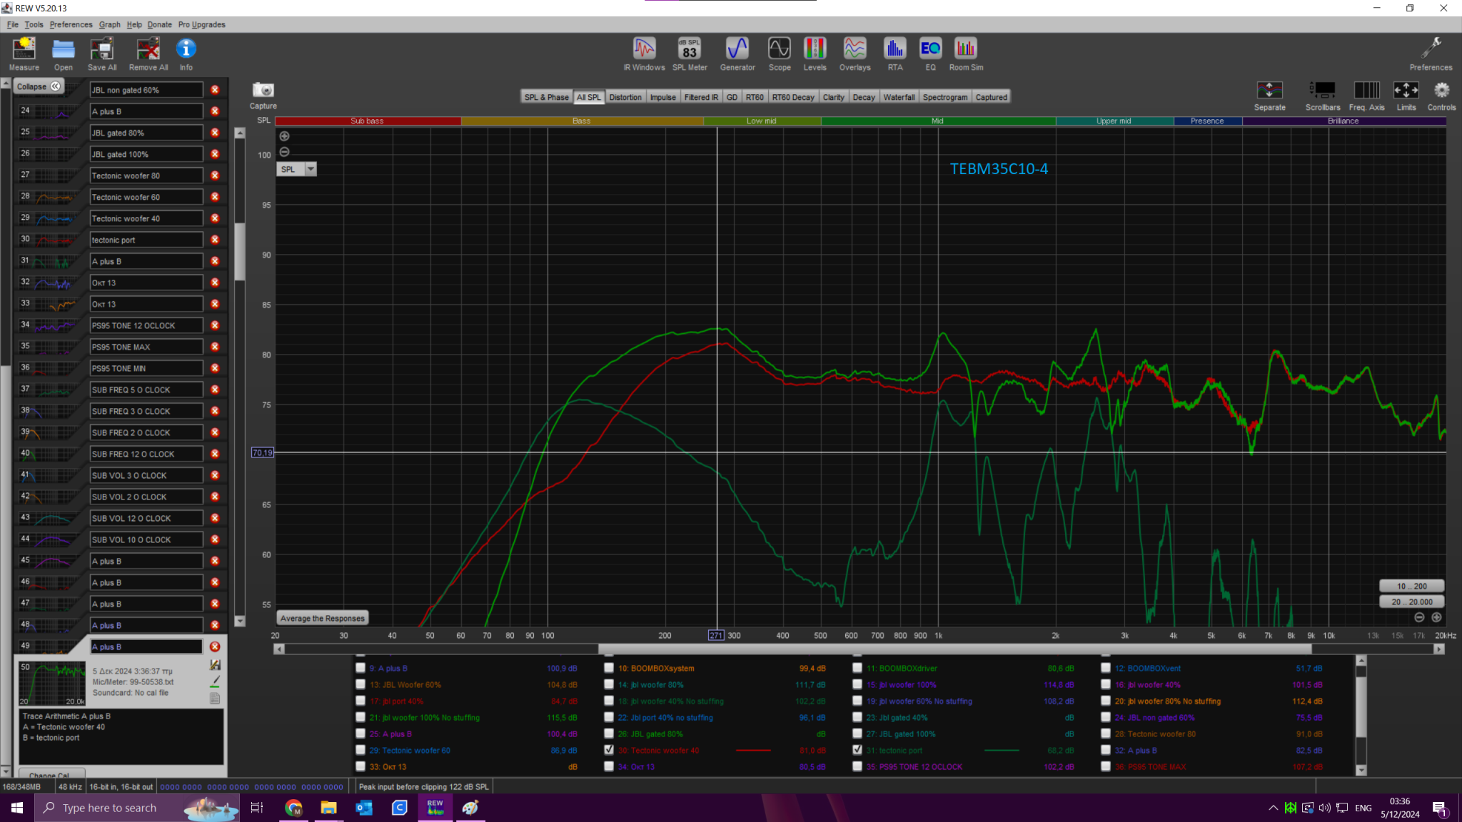
Task: Switch to Distortion tab
Action: click(x=625, y=97)
